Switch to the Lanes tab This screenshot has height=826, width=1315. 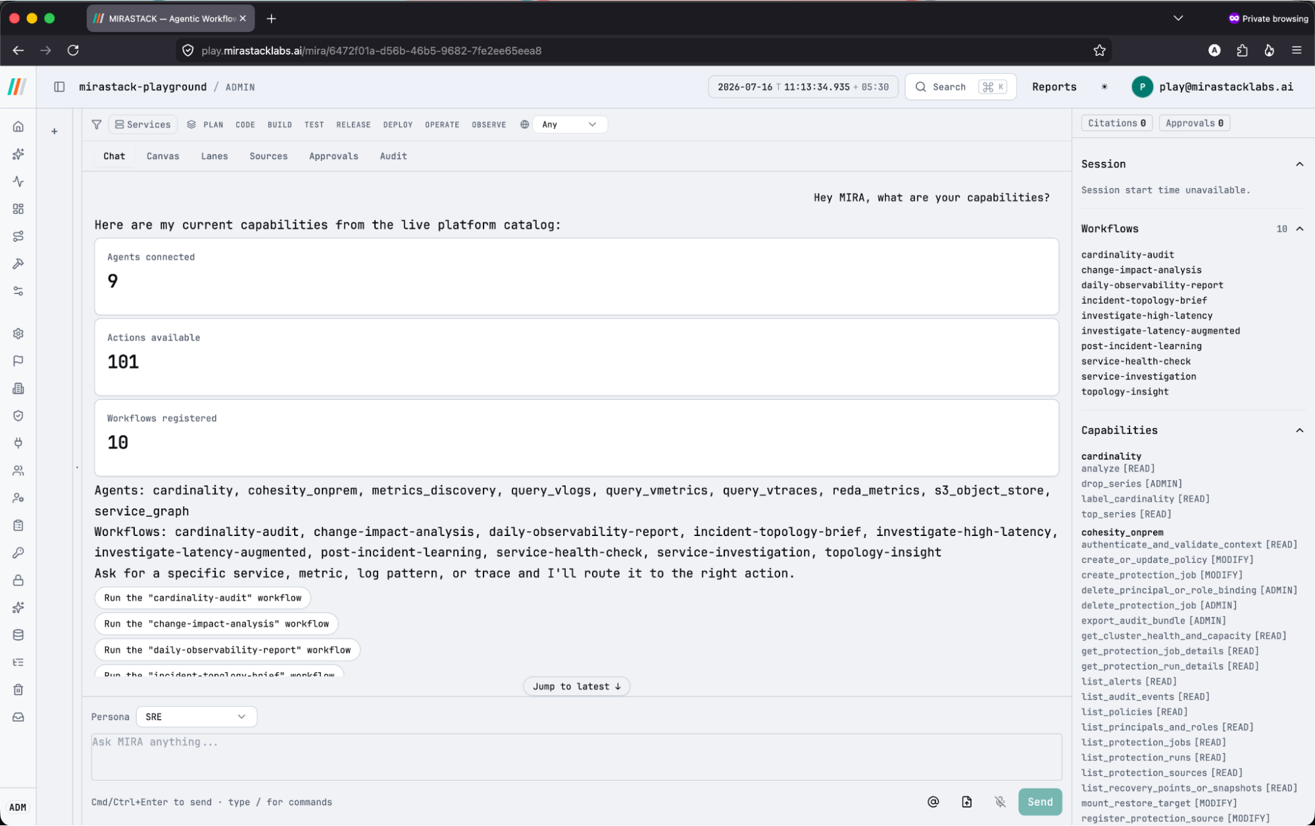click(x=214, y=156)
